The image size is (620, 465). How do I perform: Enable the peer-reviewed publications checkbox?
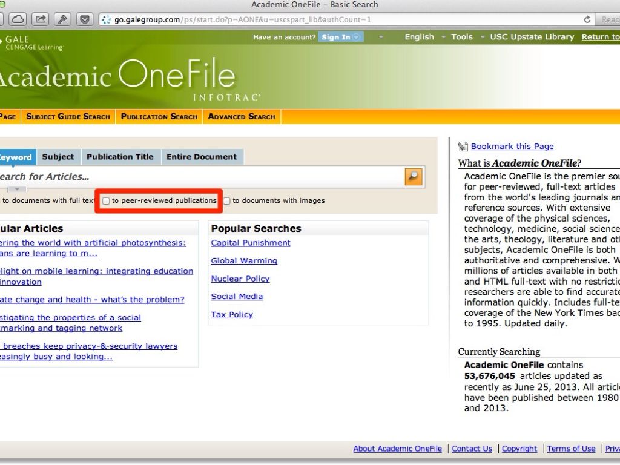[x=106, y=201]
